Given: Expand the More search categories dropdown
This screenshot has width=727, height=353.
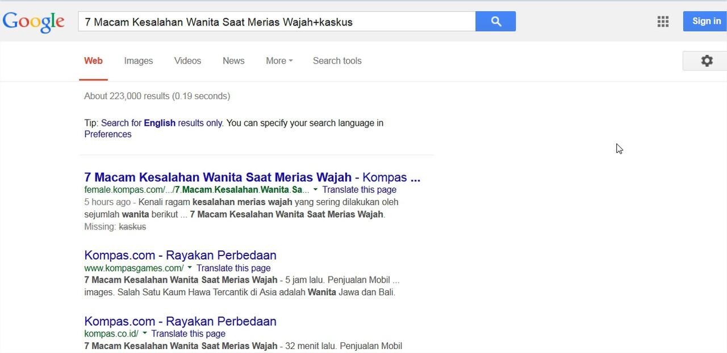Looking at the screenshot, I should (279, 61).
